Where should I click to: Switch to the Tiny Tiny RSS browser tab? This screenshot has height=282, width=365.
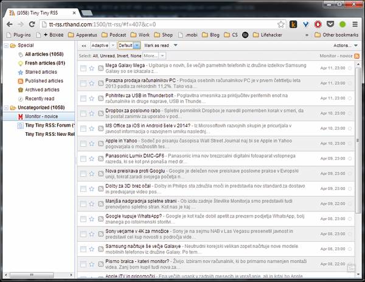[41, 13]
